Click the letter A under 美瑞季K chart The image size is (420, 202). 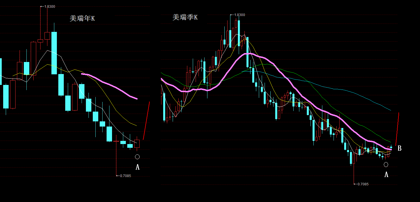click(386, 174)
